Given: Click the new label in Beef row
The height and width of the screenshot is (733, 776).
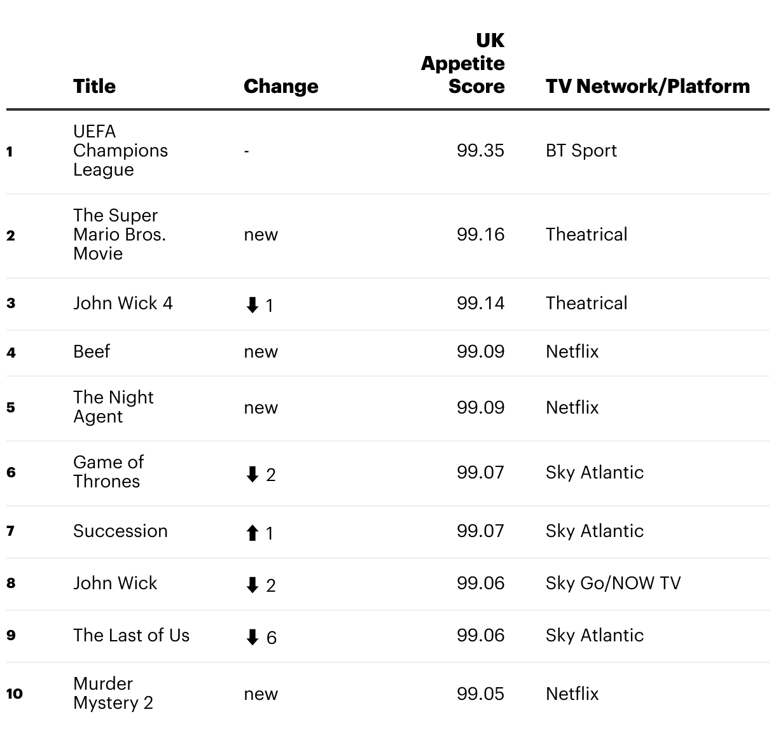Looking at the screenshot, I should [x=261, y=352].
